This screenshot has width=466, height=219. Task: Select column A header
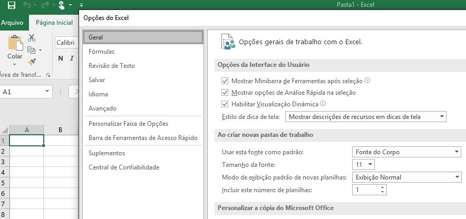tap(27, 130)
